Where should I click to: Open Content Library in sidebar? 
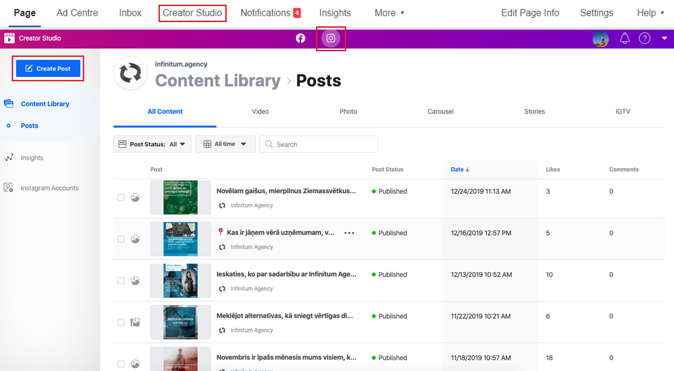click(x=45, y=104)
